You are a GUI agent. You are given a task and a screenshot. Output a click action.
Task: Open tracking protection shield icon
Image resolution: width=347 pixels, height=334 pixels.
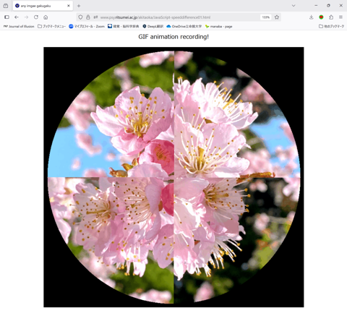click(80, 17)
